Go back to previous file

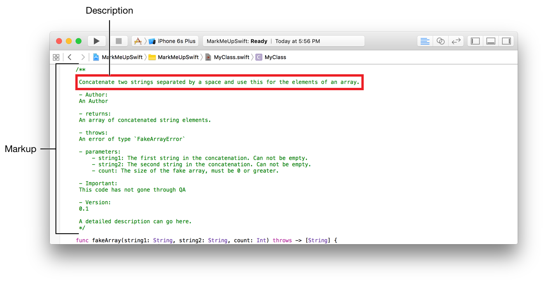[70, 57]
